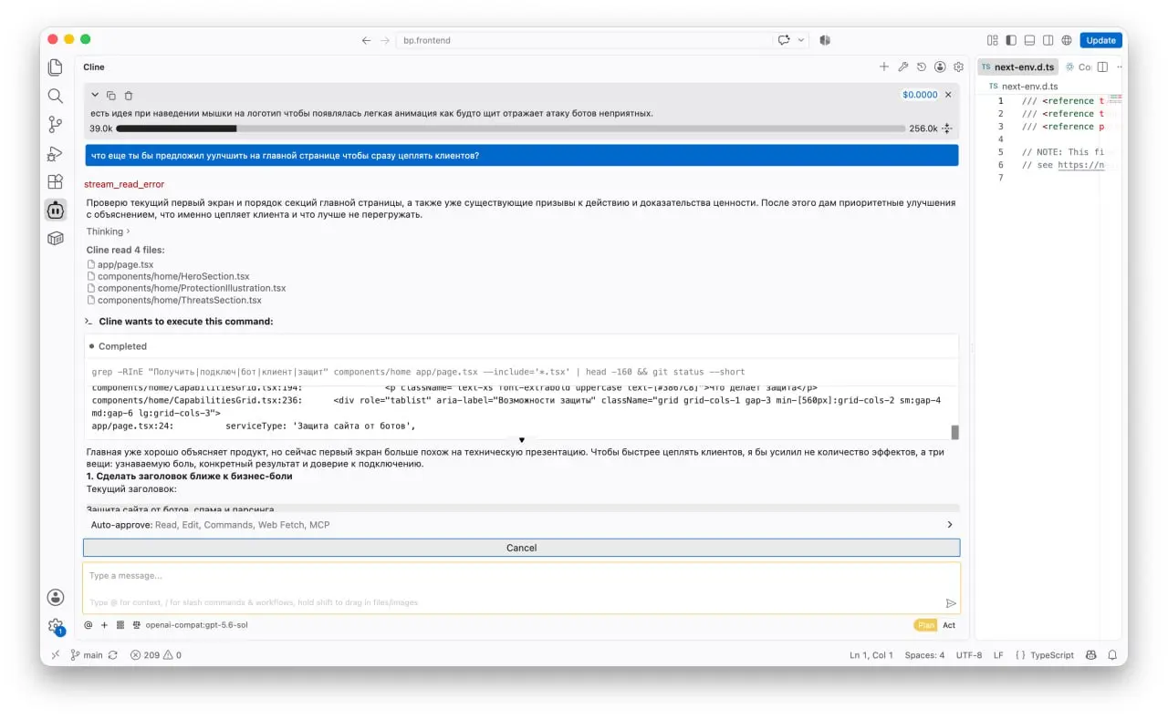
Task: Click the globe icon in the title bar
Action: pyautogui.click(x=1067, y=40)
